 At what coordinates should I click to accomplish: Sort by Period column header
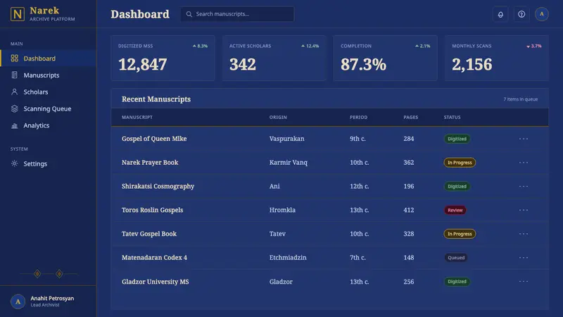[x=359, y=117]
